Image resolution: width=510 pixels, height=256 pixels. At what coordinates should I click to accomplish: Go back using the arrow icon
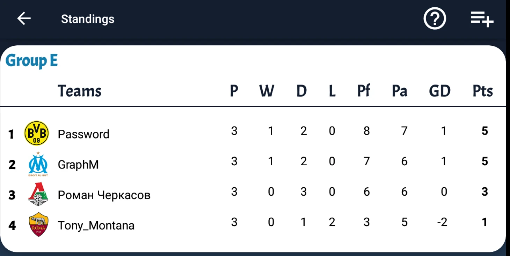pos(24,18)
